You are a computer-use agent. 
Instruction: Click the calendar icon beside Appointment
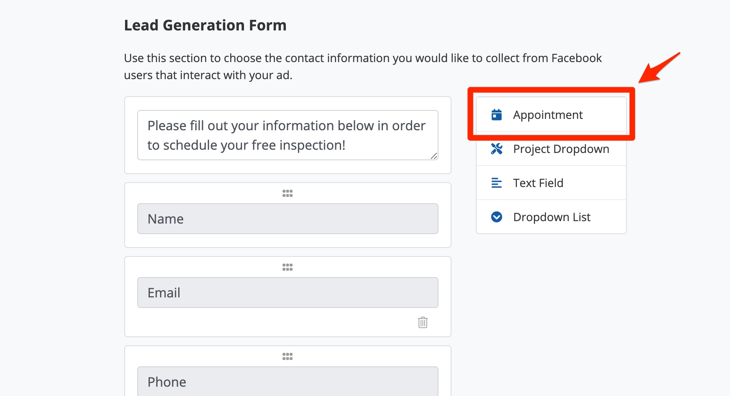click(x=497, y=115)
